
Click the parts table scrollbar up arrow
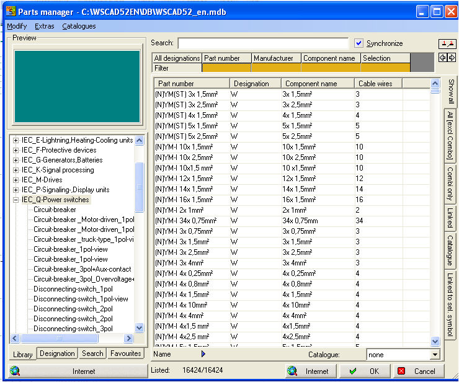coord(435,84)
